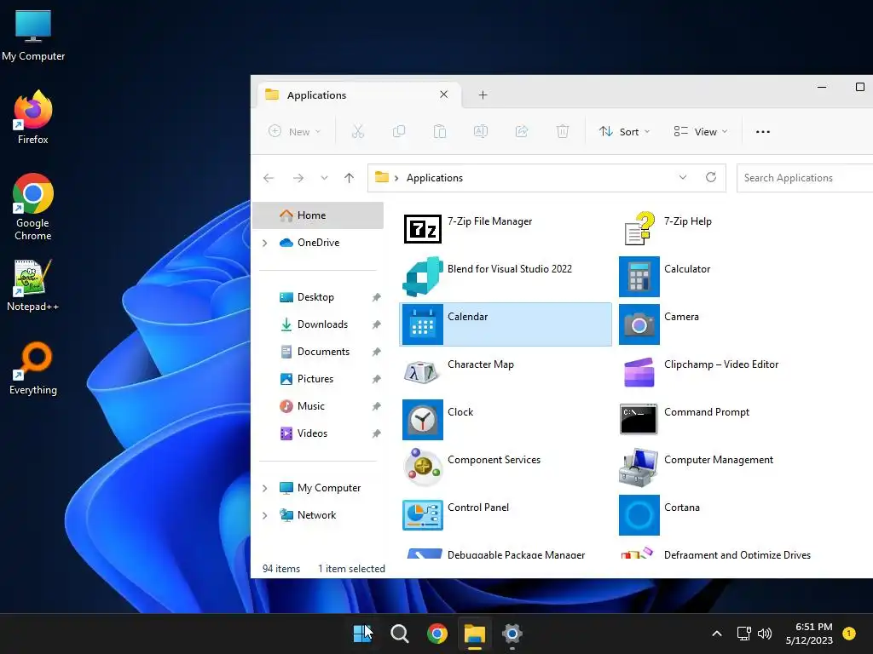Select the Clipchamp Video Editor icon

pyautogui.click(x=639, y=372)
